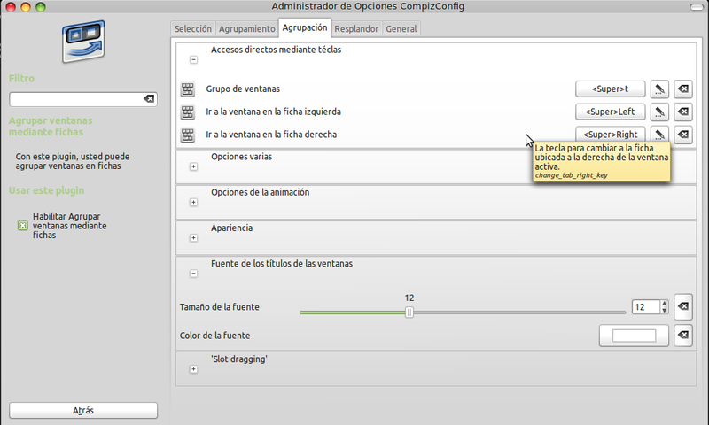Open the 'Resplandor' tab
The image size is (709, 425).
tap(356, 29)
